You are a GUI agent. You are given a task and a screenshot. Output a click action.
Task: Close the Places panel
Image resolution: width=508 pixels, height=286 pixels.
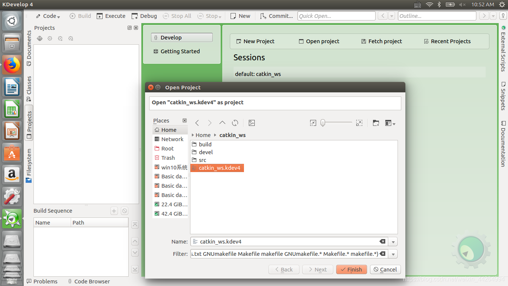pyautogui.click(x=184, y=121)
